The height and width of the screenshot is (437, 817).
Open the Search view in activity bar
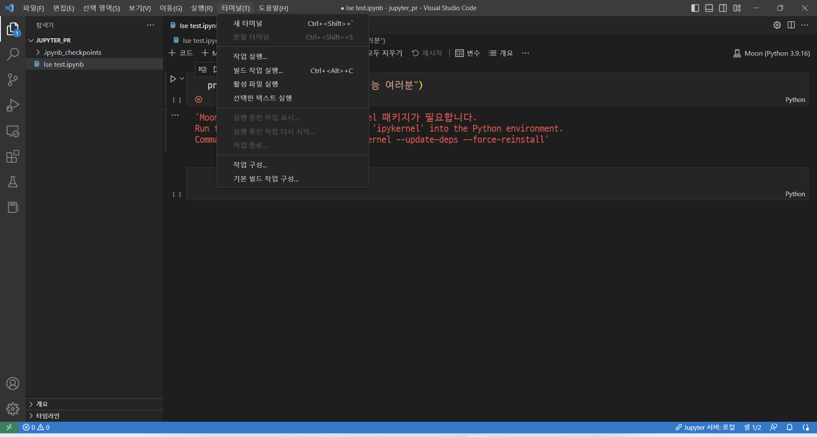click(x=13, y=54)
